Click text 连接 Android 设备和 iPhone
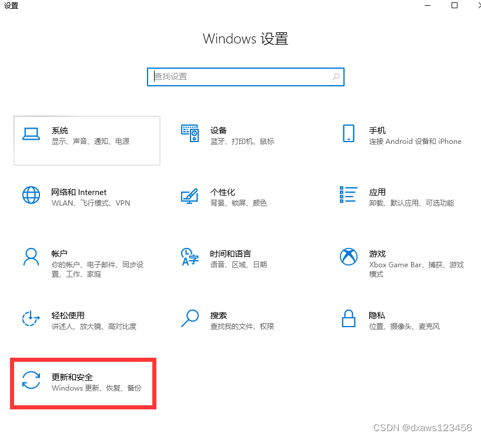The height and width of the screenshot is (437, 481). coord(415,142)
